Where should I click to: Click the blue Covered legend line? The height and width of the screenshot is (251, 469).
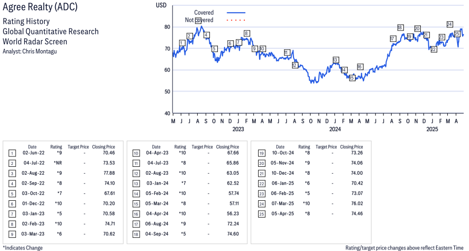pos(236,13)
